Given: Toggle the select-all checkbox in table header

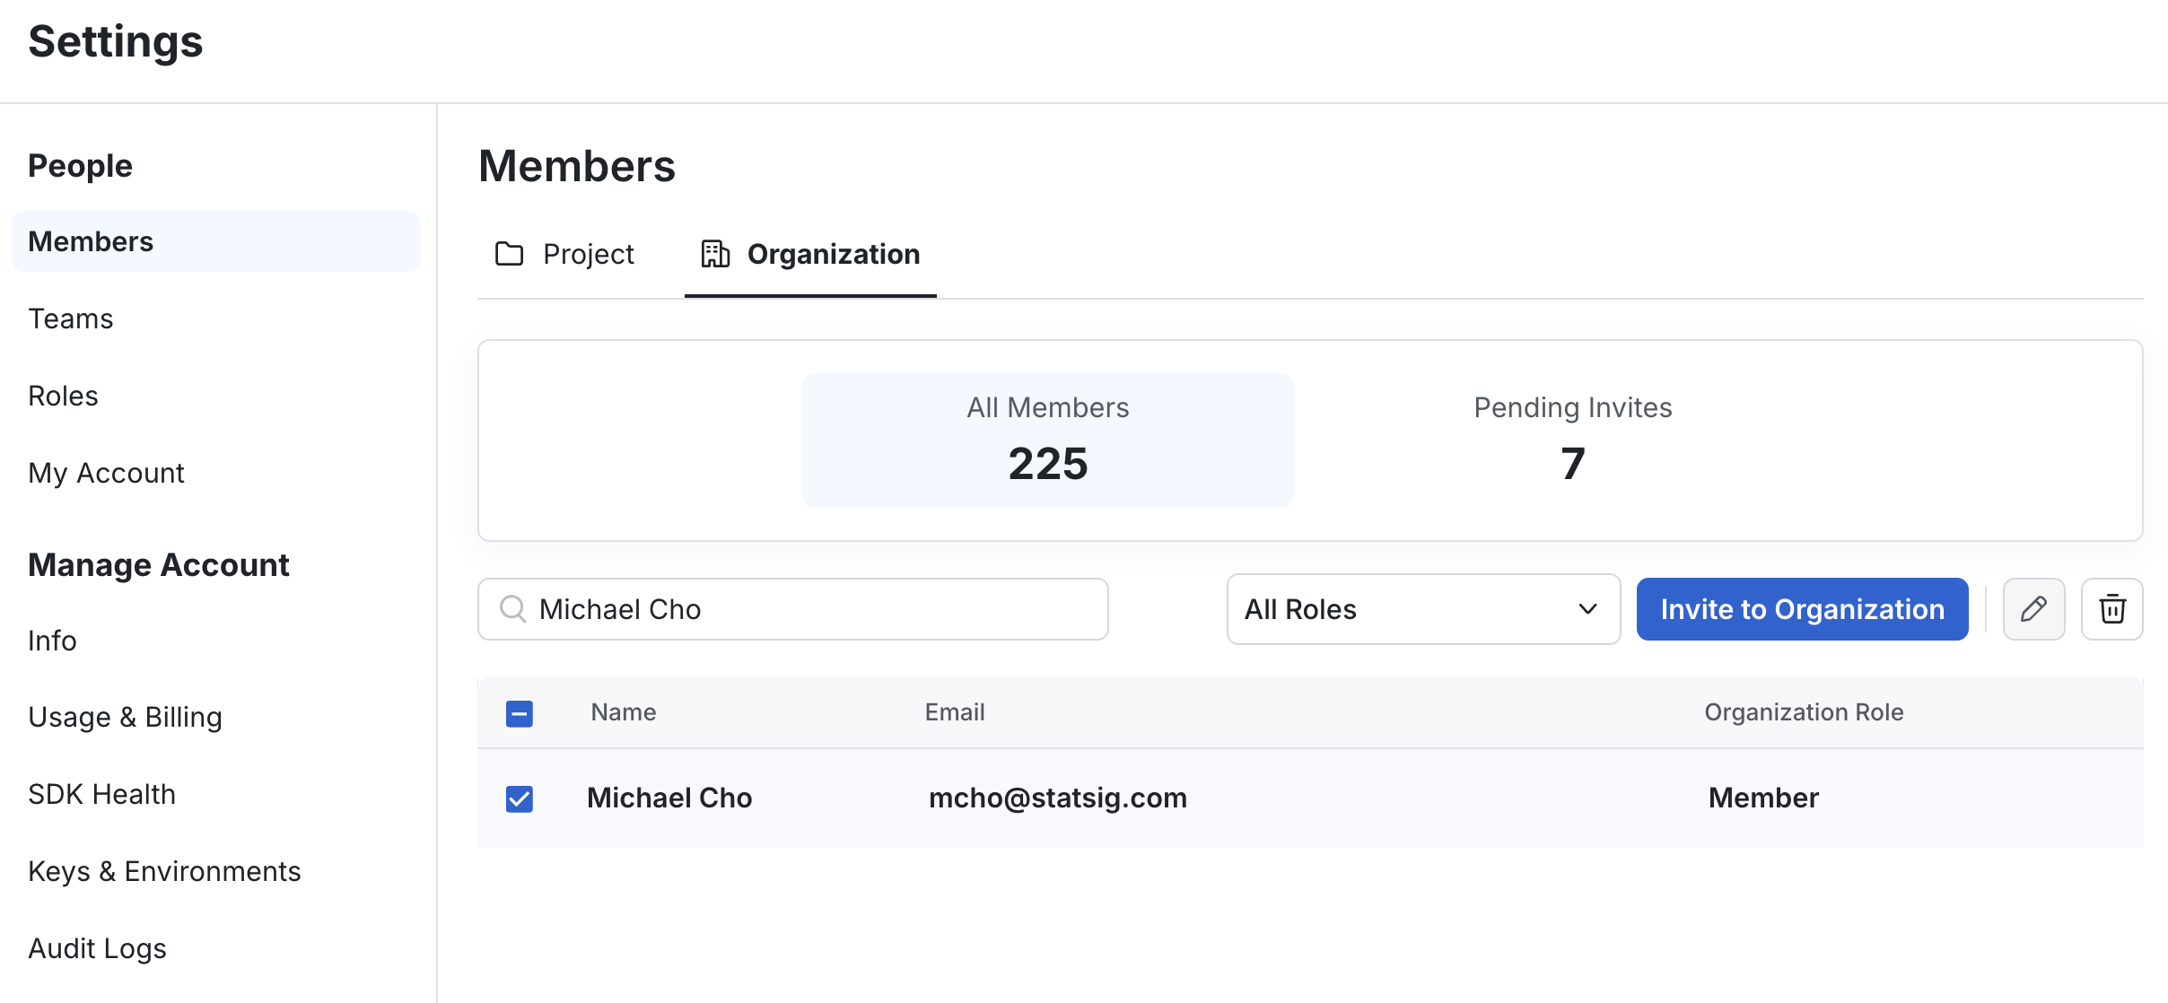Looking at the screenshot, I should [520, 712].
